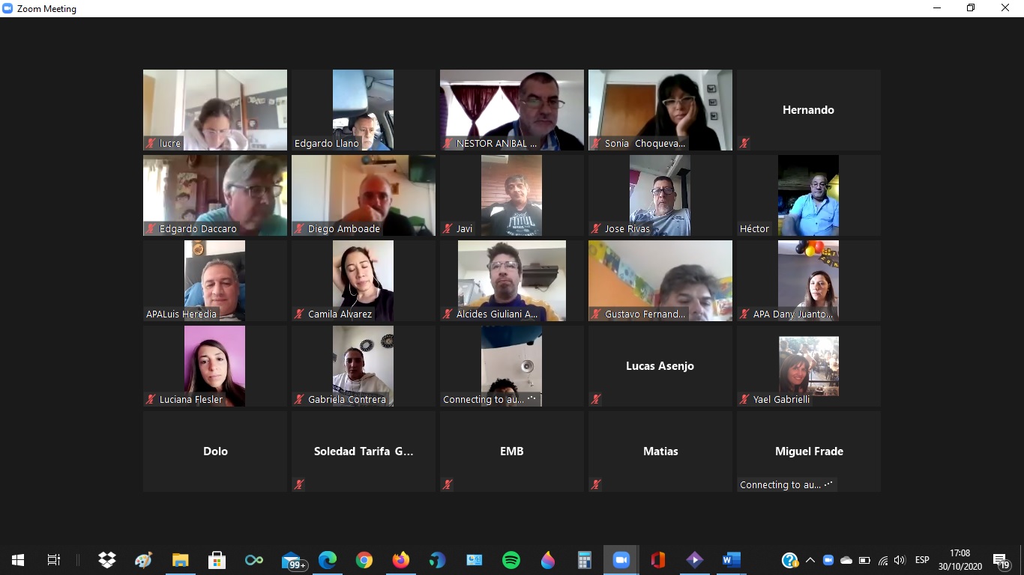
Task: Open the notification center with 19 alerts
Action: pos(1002,561)
